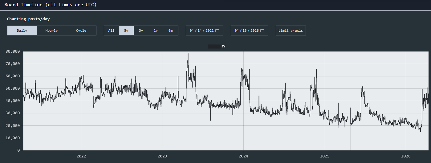Open calendar picker for end date 04/13/2026
Image resolution: width=431 pixels, height=163 pixels.
tap(262, 31)
